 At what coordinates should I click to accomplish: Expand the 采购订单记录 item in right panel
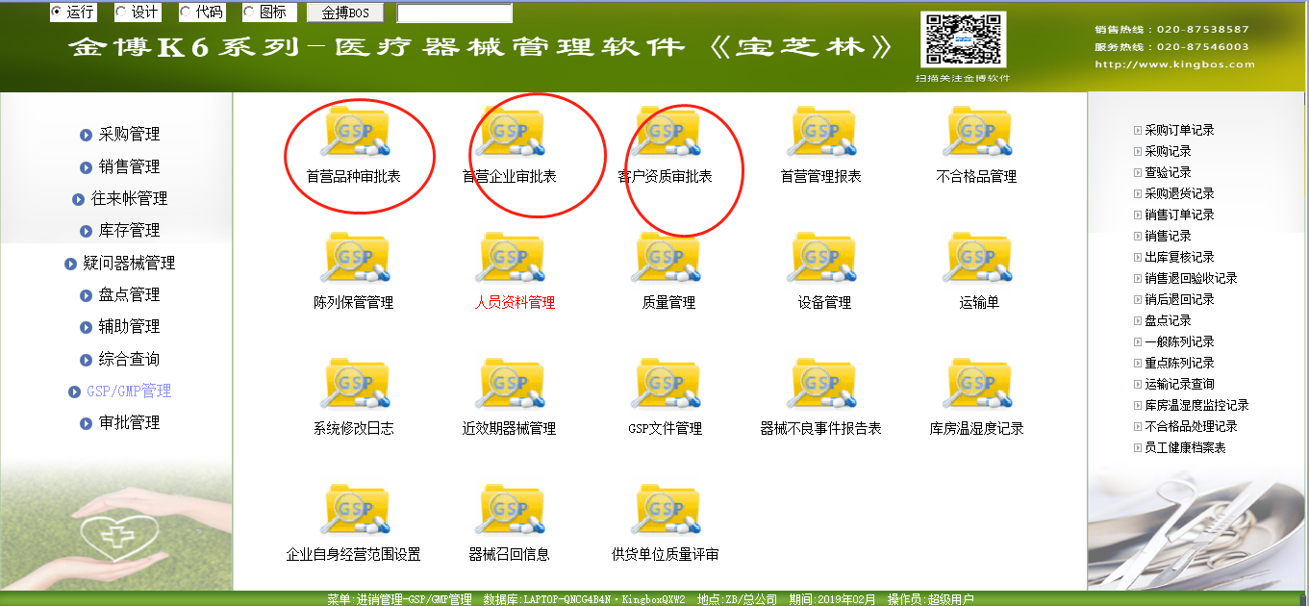pyautogui.click(x=1138, y=130)
